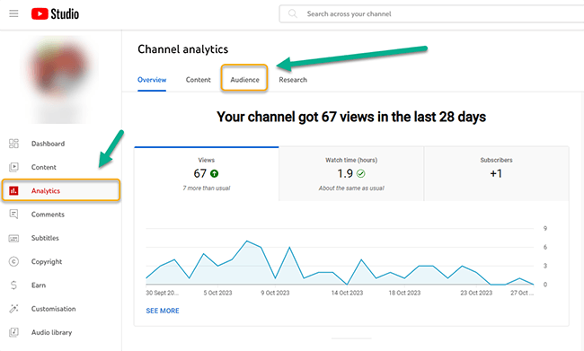The height and width of the screenshot is (351, 584).
Task: Click the Earn dollar sign icon
Action: 13,285
